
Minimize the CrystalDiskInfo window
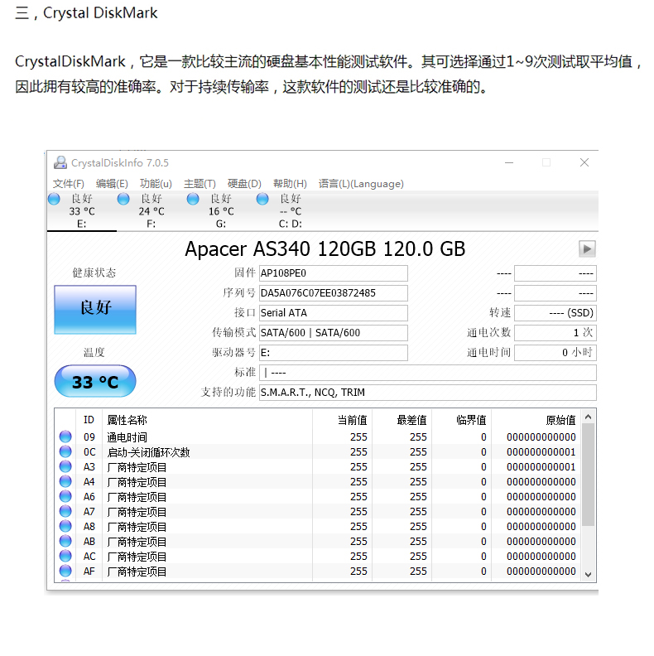point(509,162)
